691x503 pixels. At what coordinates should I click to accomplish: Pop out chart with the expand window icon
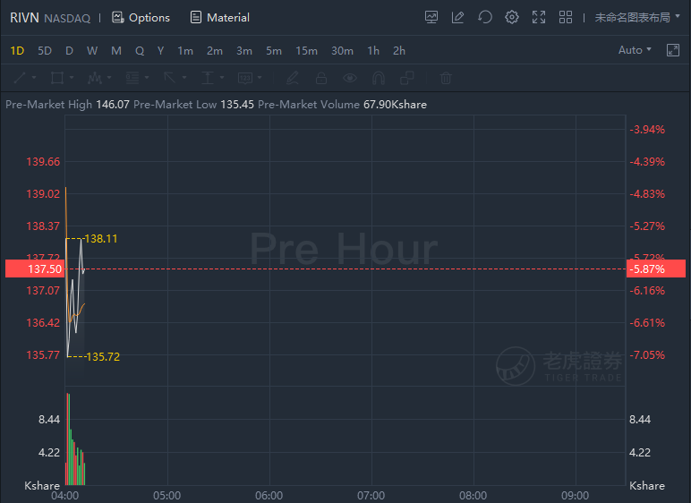point(673,50)
